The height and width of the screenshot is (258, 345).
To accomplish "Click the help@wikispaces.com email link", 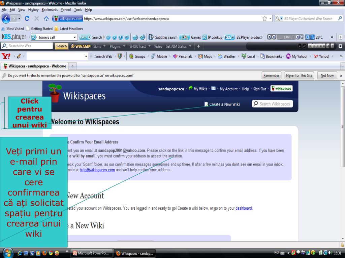I will pyautogui.click(x=97, y=170).
